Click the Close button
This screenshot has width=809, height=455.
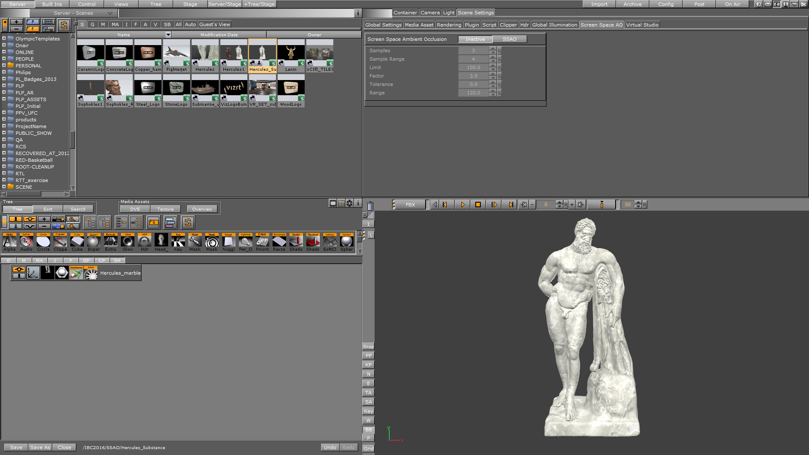click(x=64, y=447)
